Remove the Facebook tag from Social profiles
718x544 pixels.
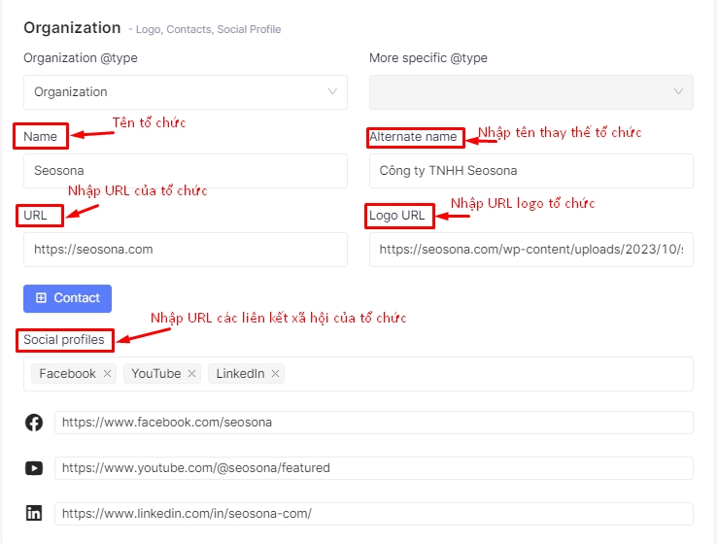(x=107, y=374)
